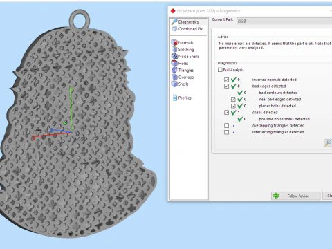
Task: Click the pendant loop ring on the model
Action: pos(80,19)
